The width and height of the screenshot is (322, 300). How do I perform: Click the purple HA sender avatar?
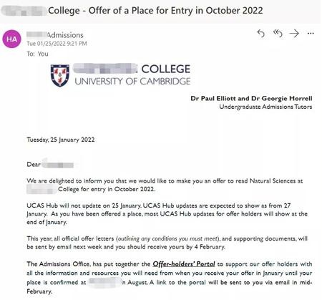click(11, 39)
